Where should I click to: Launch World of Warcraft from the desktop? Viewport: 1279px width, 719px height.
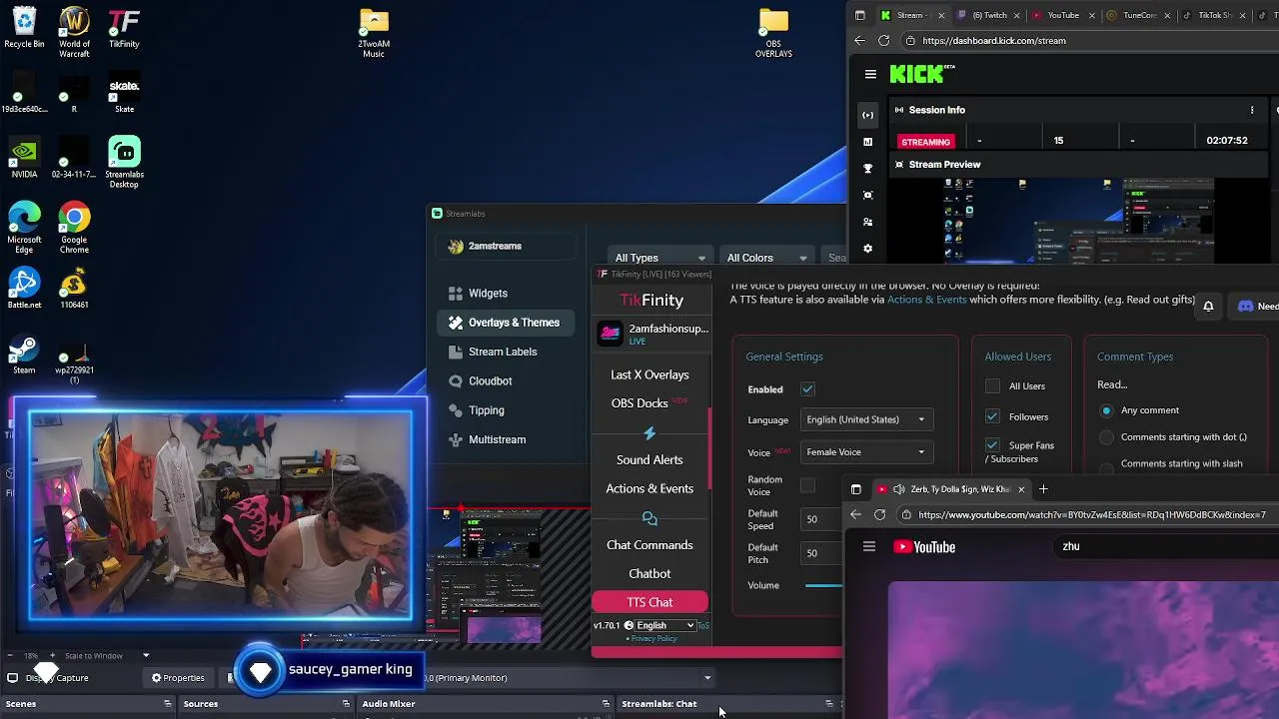pos(74,32)
